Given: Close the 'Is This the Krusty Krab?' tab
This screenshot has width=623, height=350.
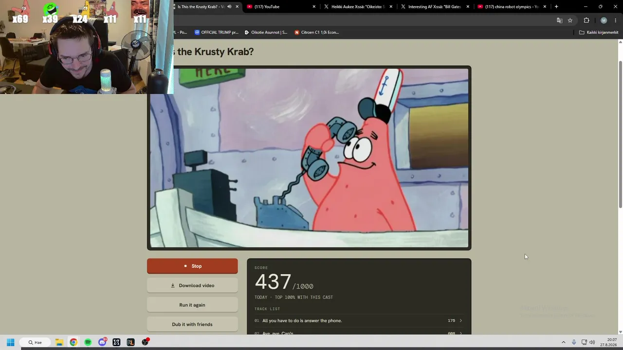Looking at the screenshot, I should [237, 7].
